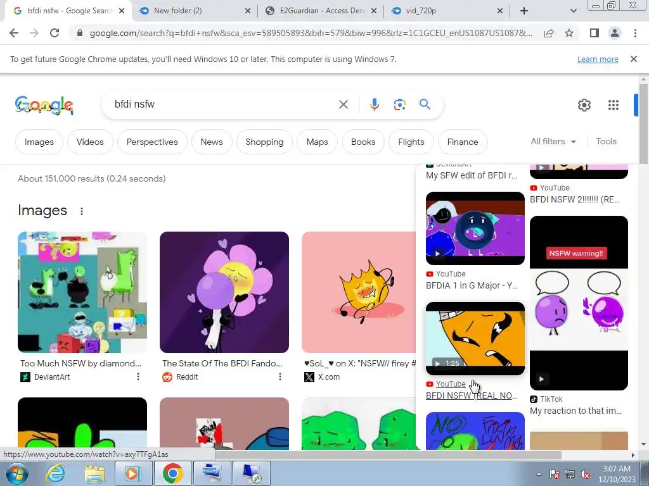This screenshot has width=649, height=486.
Task: Mute via tray speaker icon
Action: click(x=585, y=475)
